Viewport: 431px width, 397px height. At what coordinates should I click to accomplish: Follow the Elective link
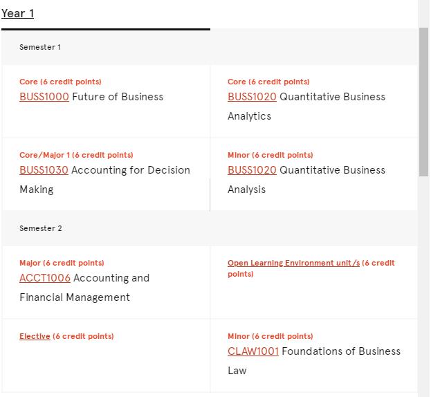click(35, 336)
